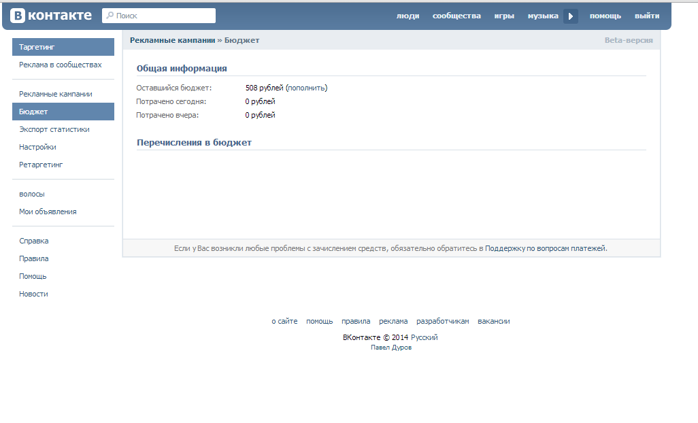
Task: Select Бюджет in the sidebar
Action: 63,112
